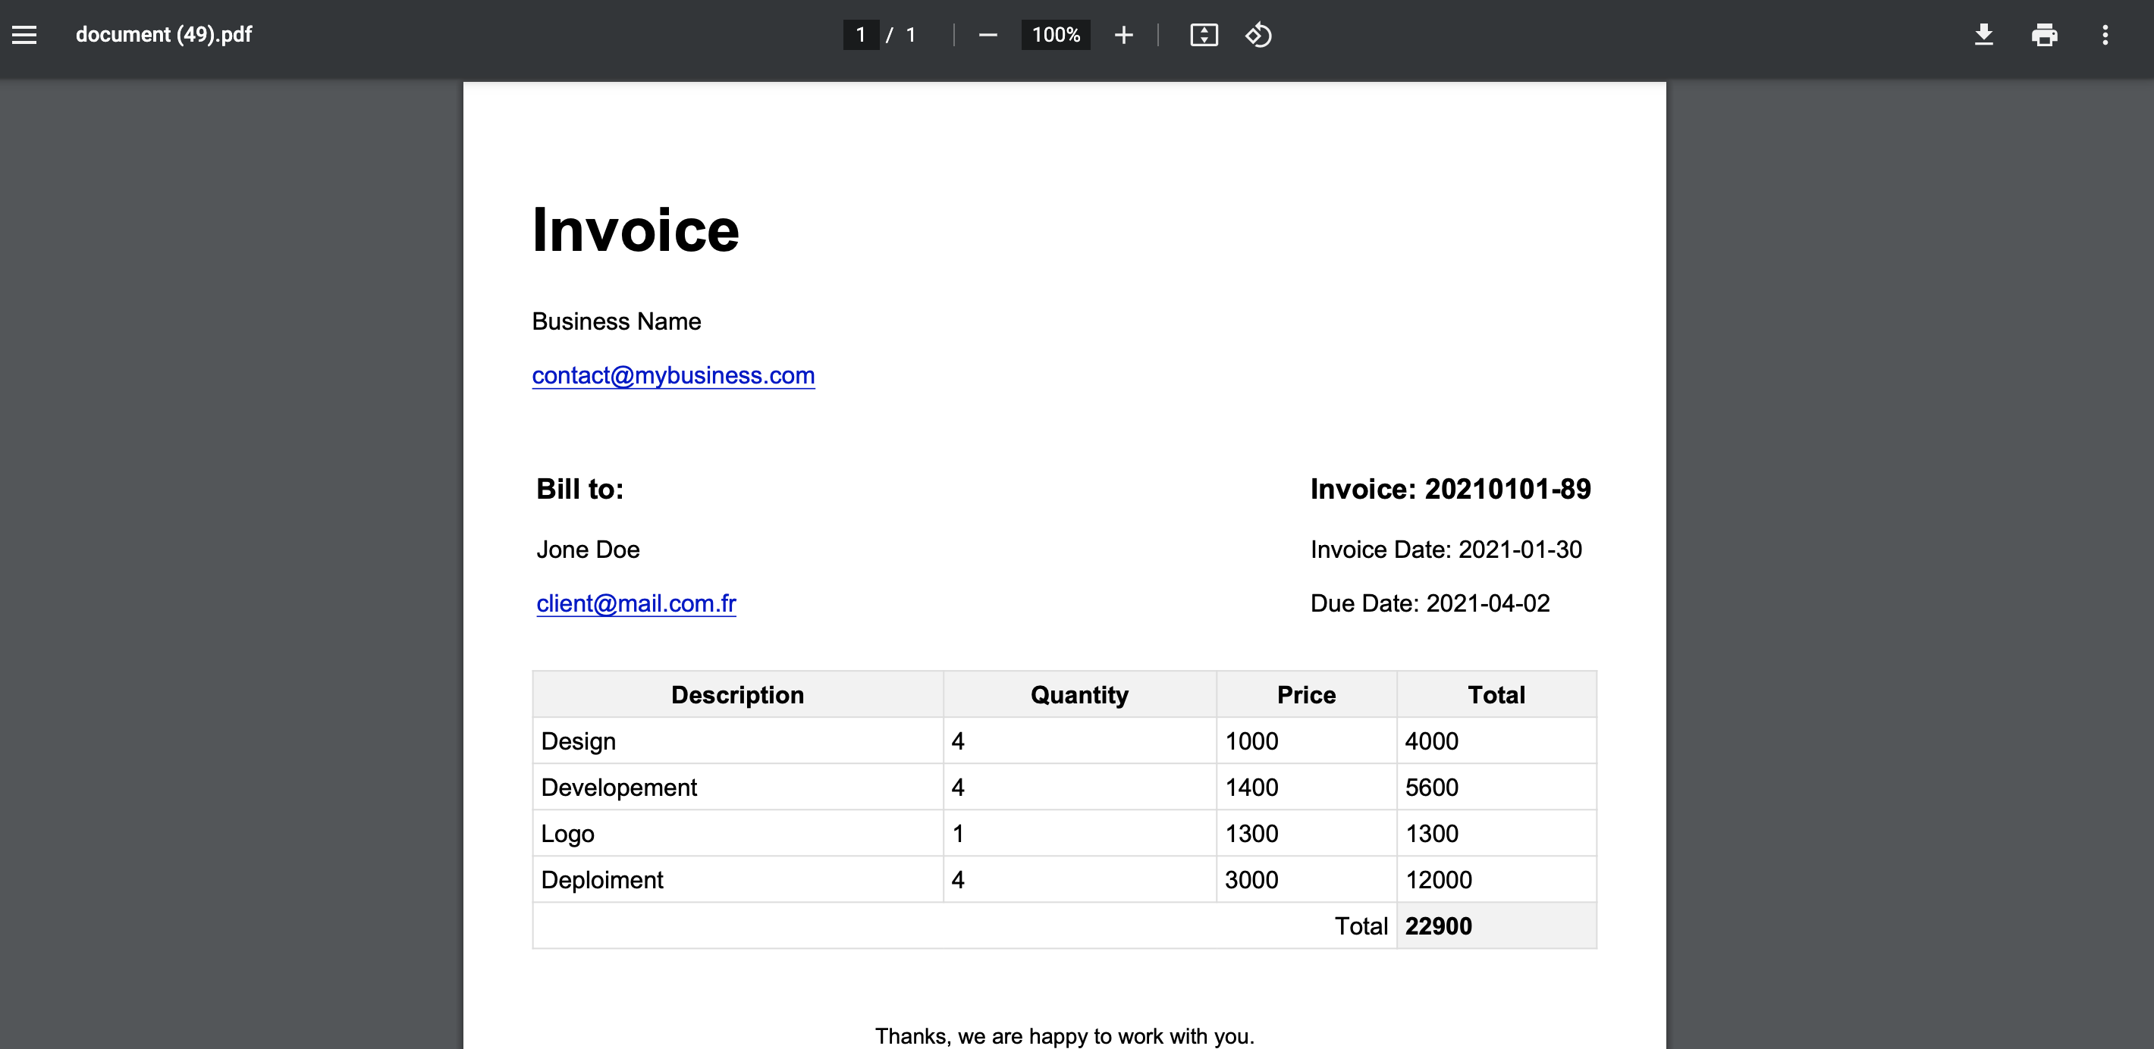
Task: Click the grand total 22900
Action: tap(1438, 925)
